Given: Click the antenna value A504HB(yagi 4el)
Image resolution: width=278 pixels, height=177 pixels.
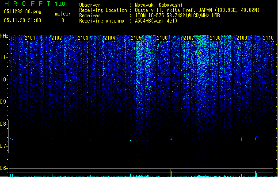Looking at the screenshot, I should 156,21.
